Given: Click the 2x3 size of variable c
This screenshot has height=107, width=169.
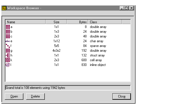Looking at the screenshot, I should (57, 36).
